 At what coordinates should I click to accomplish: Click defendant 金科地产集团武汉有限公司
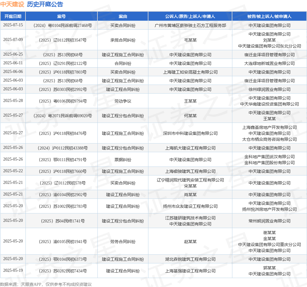coord(270,157)
